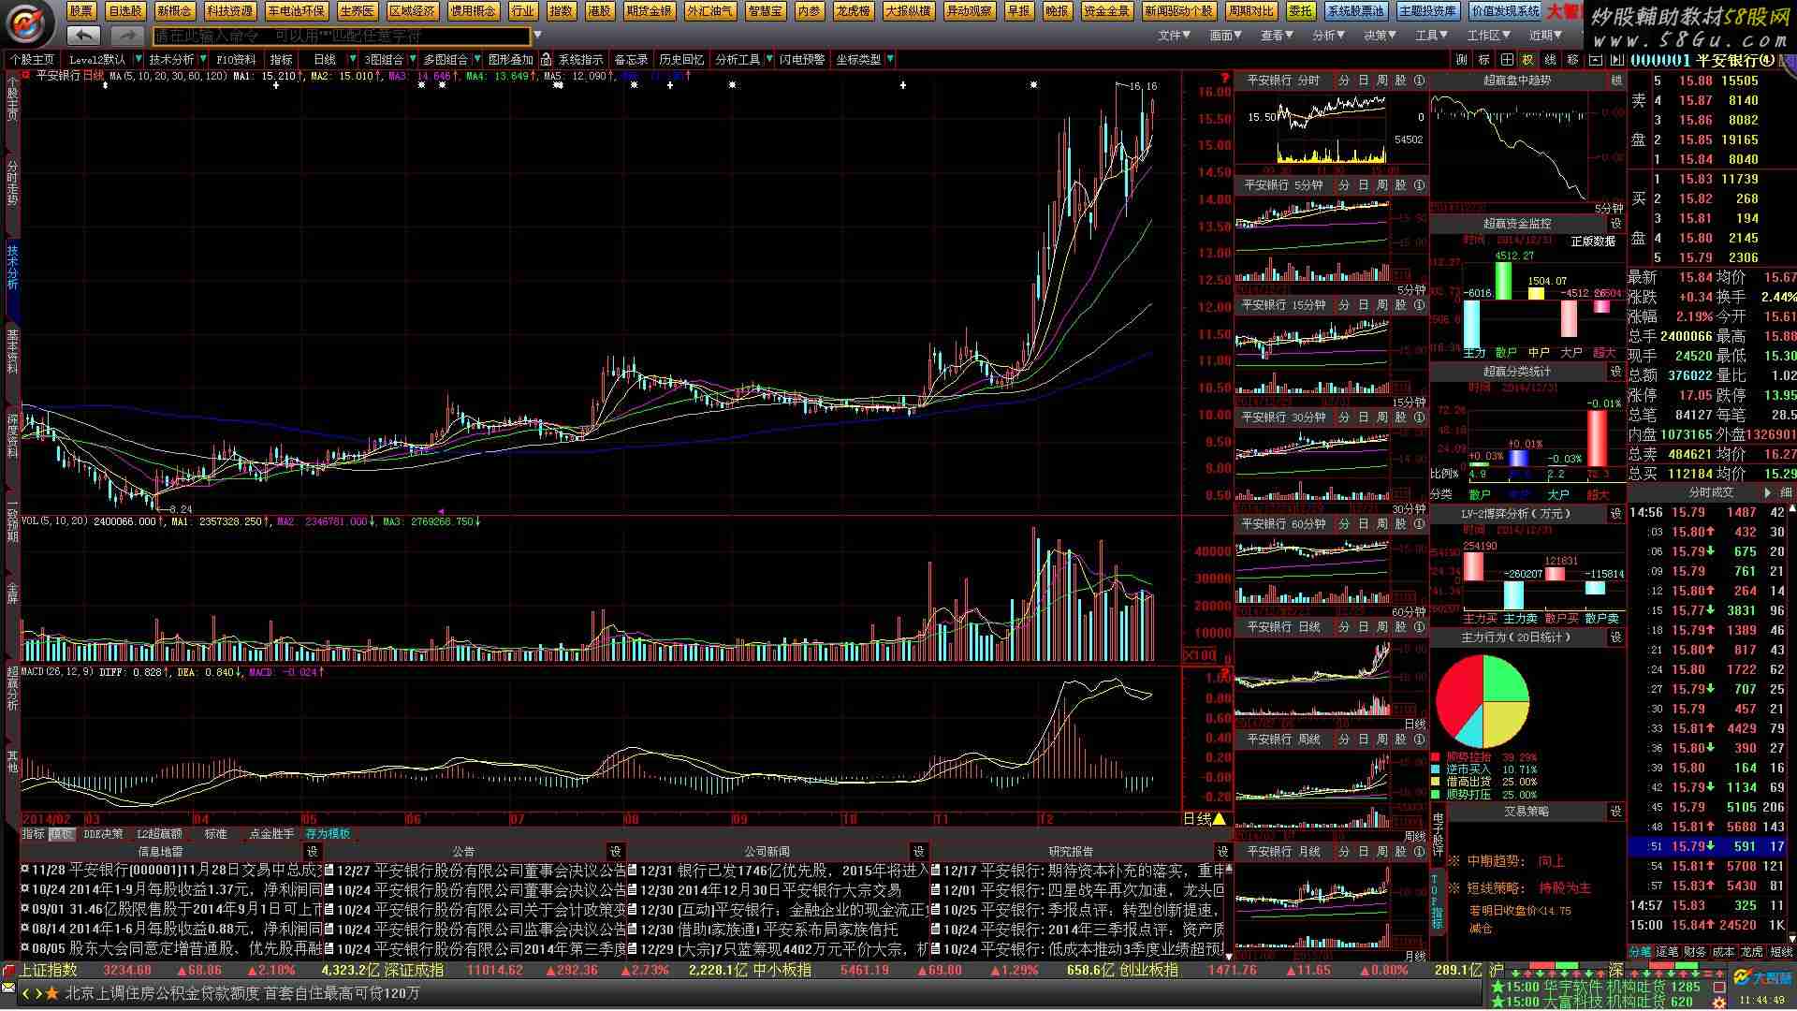Image resolution: width=1797 pixels, height=1011 pixels.
Task: Click the gear icon in bottom alert bar
Action: click(1719, 1003)
